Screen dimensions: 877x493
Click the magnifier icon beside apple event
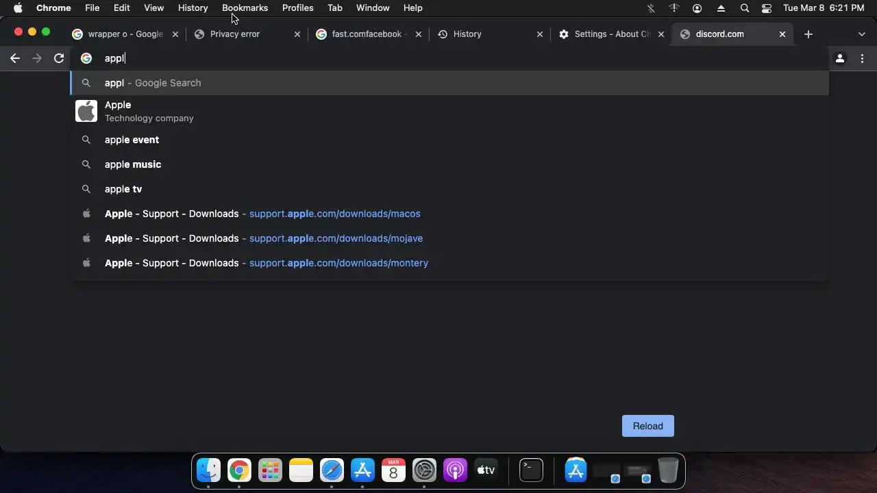click(x=86, y=140)
